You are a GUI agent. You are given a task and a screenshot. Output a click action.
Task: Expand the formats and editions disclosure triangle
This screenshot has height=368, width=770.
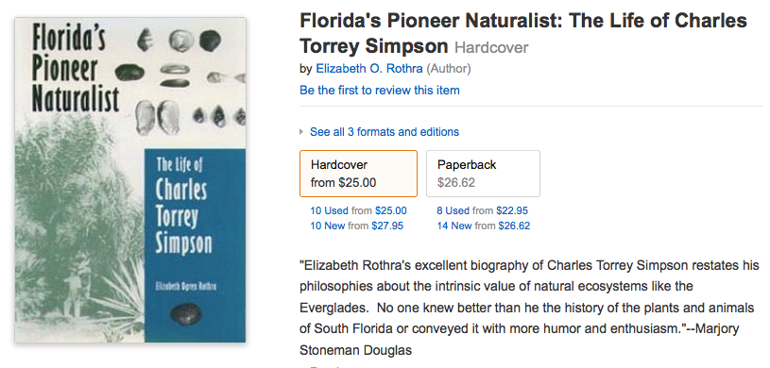coord(301,132)
